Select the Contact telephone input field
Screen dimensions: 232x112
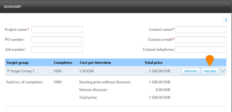tap(201, 50)
